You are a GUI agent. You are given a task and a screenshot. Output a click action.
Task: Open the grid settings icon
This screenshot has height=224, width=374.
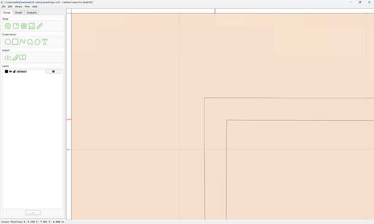(x=24, y=26)
